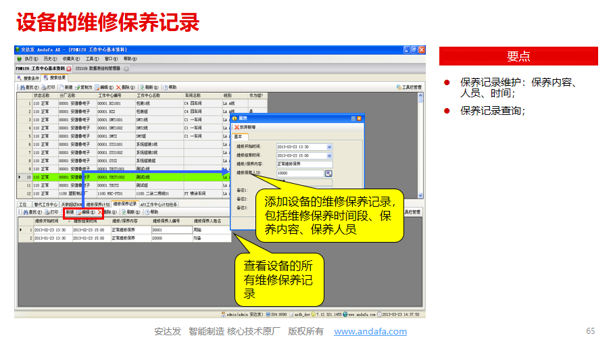The image size is (613, 344).
Task: Click 新建 (New) in maintenance record toolbar
Action: click(x=69, y=212)
